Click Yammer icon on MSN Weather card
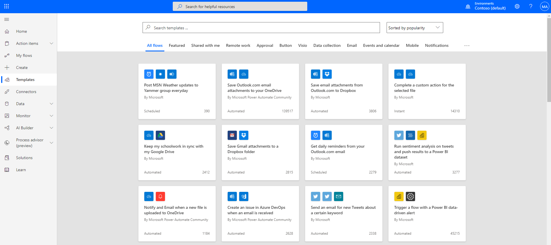Image resolution: width=551 pixels, height=245 pixels. [172, 74]
